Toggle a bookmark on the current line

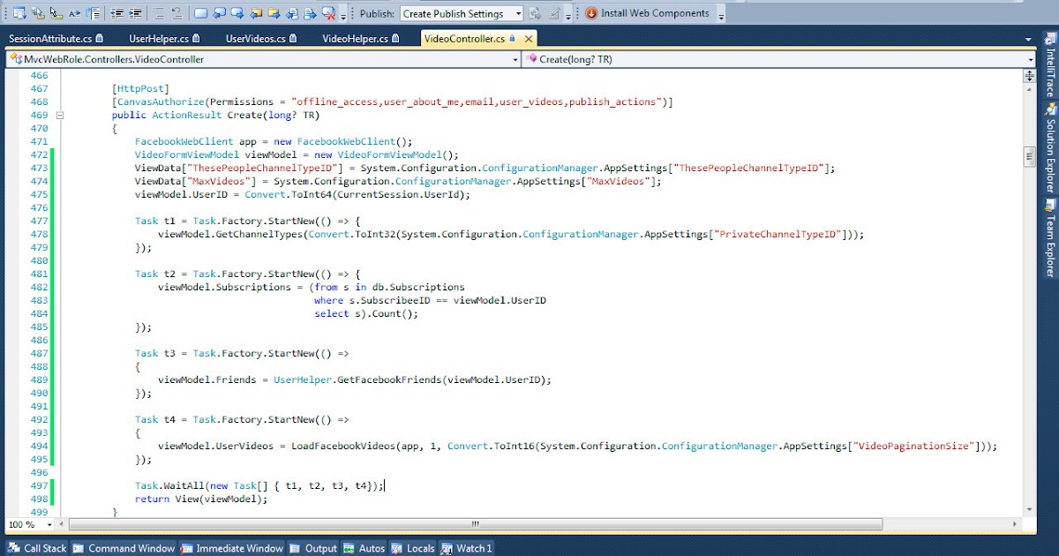199,13
